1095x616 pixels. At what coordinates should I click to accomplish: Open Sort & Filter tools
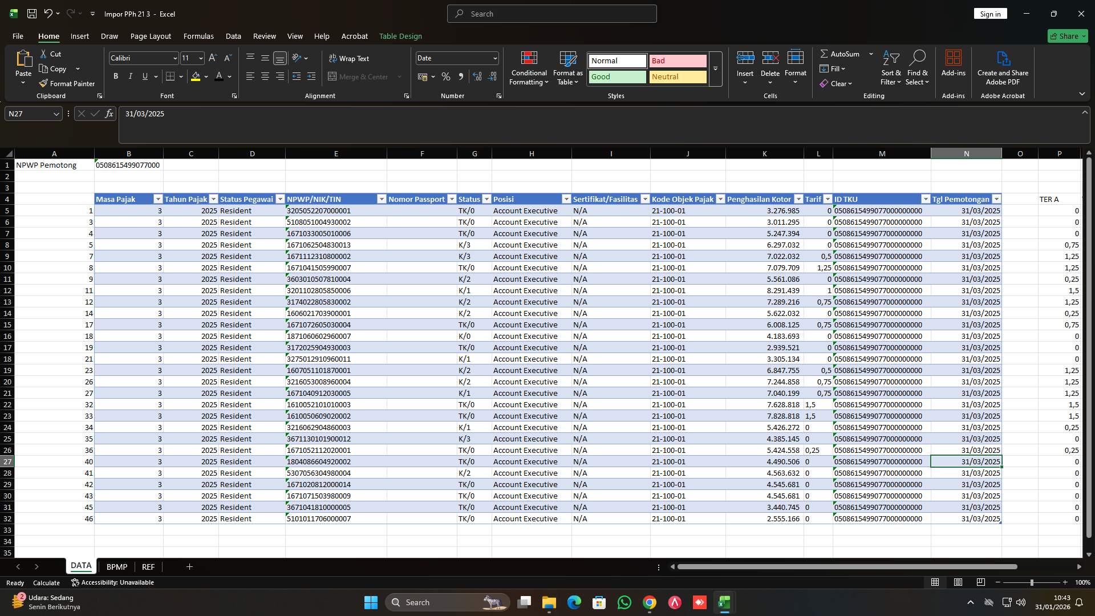(x=890, y=67)
